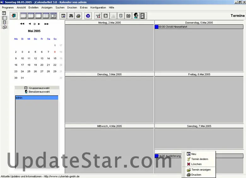This screenshot has width=246, height=178.
Task: Open the tools configuration icon
Action: coord(98,16)
